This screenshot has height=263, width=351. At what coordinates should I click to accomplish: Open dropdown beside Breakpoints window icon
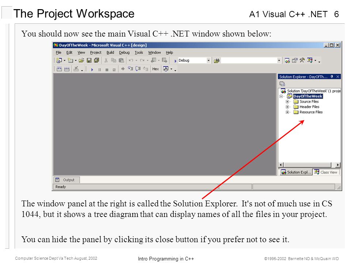coord(171,69)
